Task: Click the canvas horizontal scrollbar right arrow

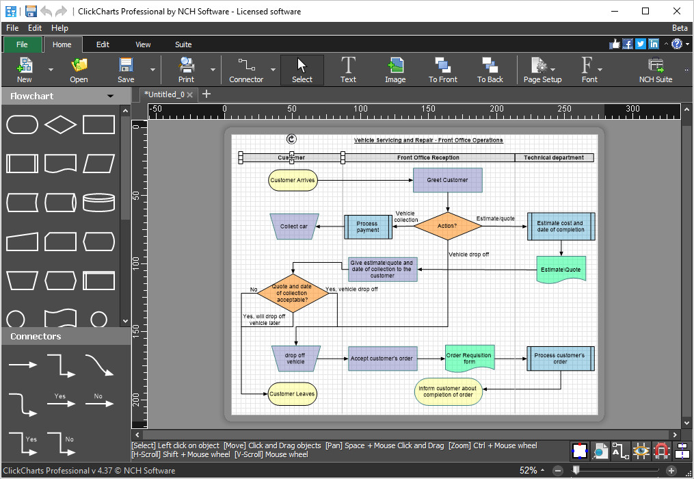Action: (675, 435)
